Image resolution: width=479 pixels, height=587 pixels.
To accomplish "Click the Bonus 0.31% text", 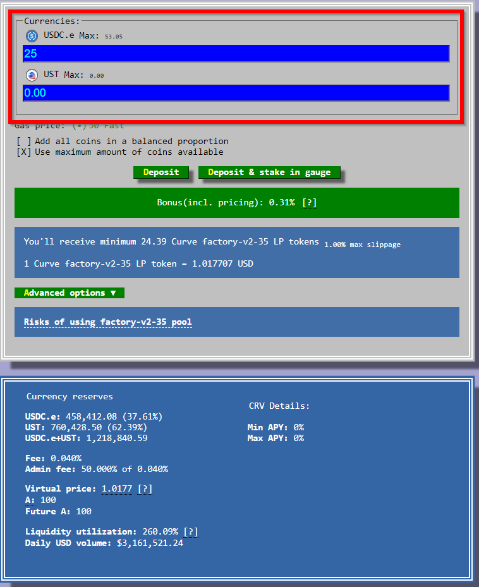I will (x=226, y=203).
